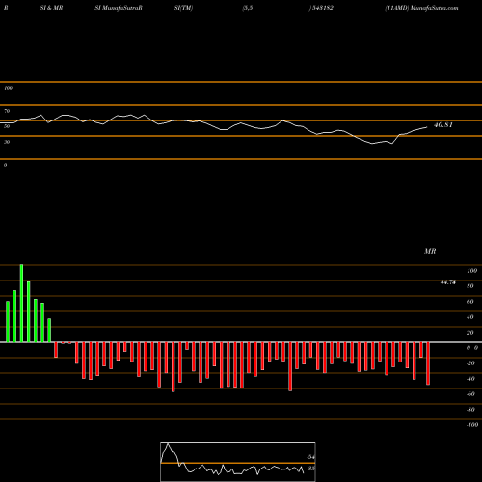Click the MR axis label 80
Image resolution: width=482 pixels, height=482 pixels.
pos(470,286)
